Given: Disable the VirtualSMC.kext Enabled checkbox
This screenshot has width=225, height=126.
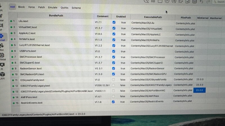Looking at the screenshot, I should point(114,28).
